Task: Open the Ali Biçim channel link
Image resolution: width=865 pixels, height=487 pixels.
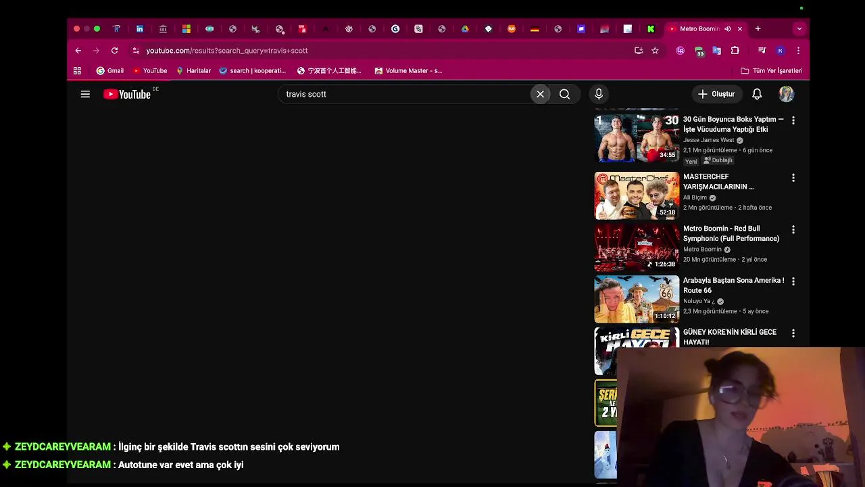Action: 695,198
